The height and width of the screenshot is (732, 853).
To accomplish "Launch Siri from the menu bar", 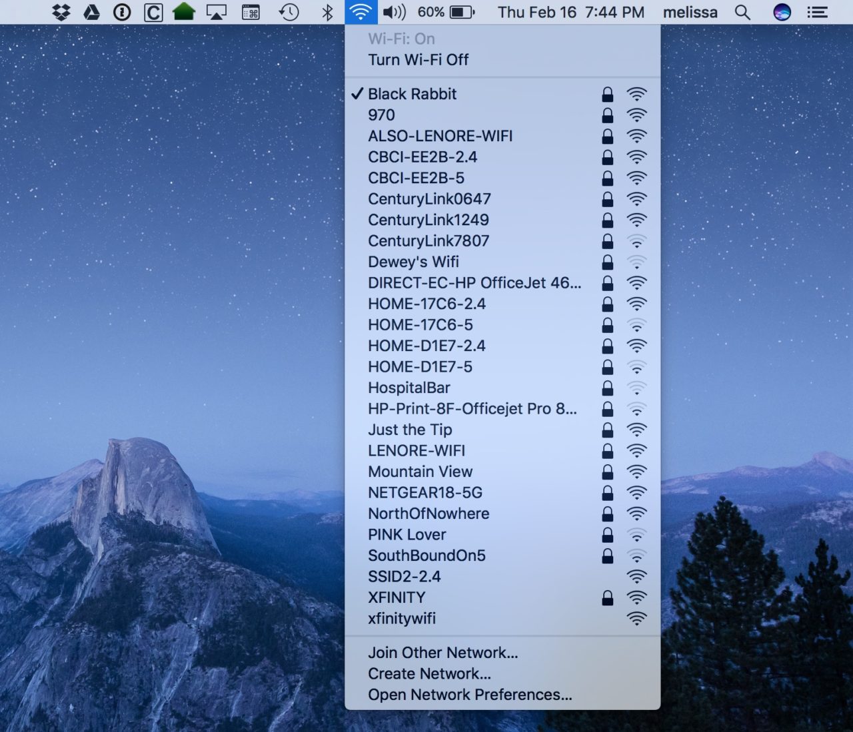I will click(782, 12).
